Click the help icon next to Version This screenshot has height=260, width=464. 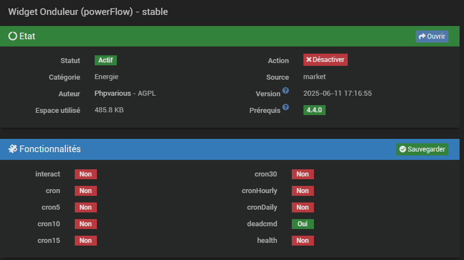pos(286,91)
